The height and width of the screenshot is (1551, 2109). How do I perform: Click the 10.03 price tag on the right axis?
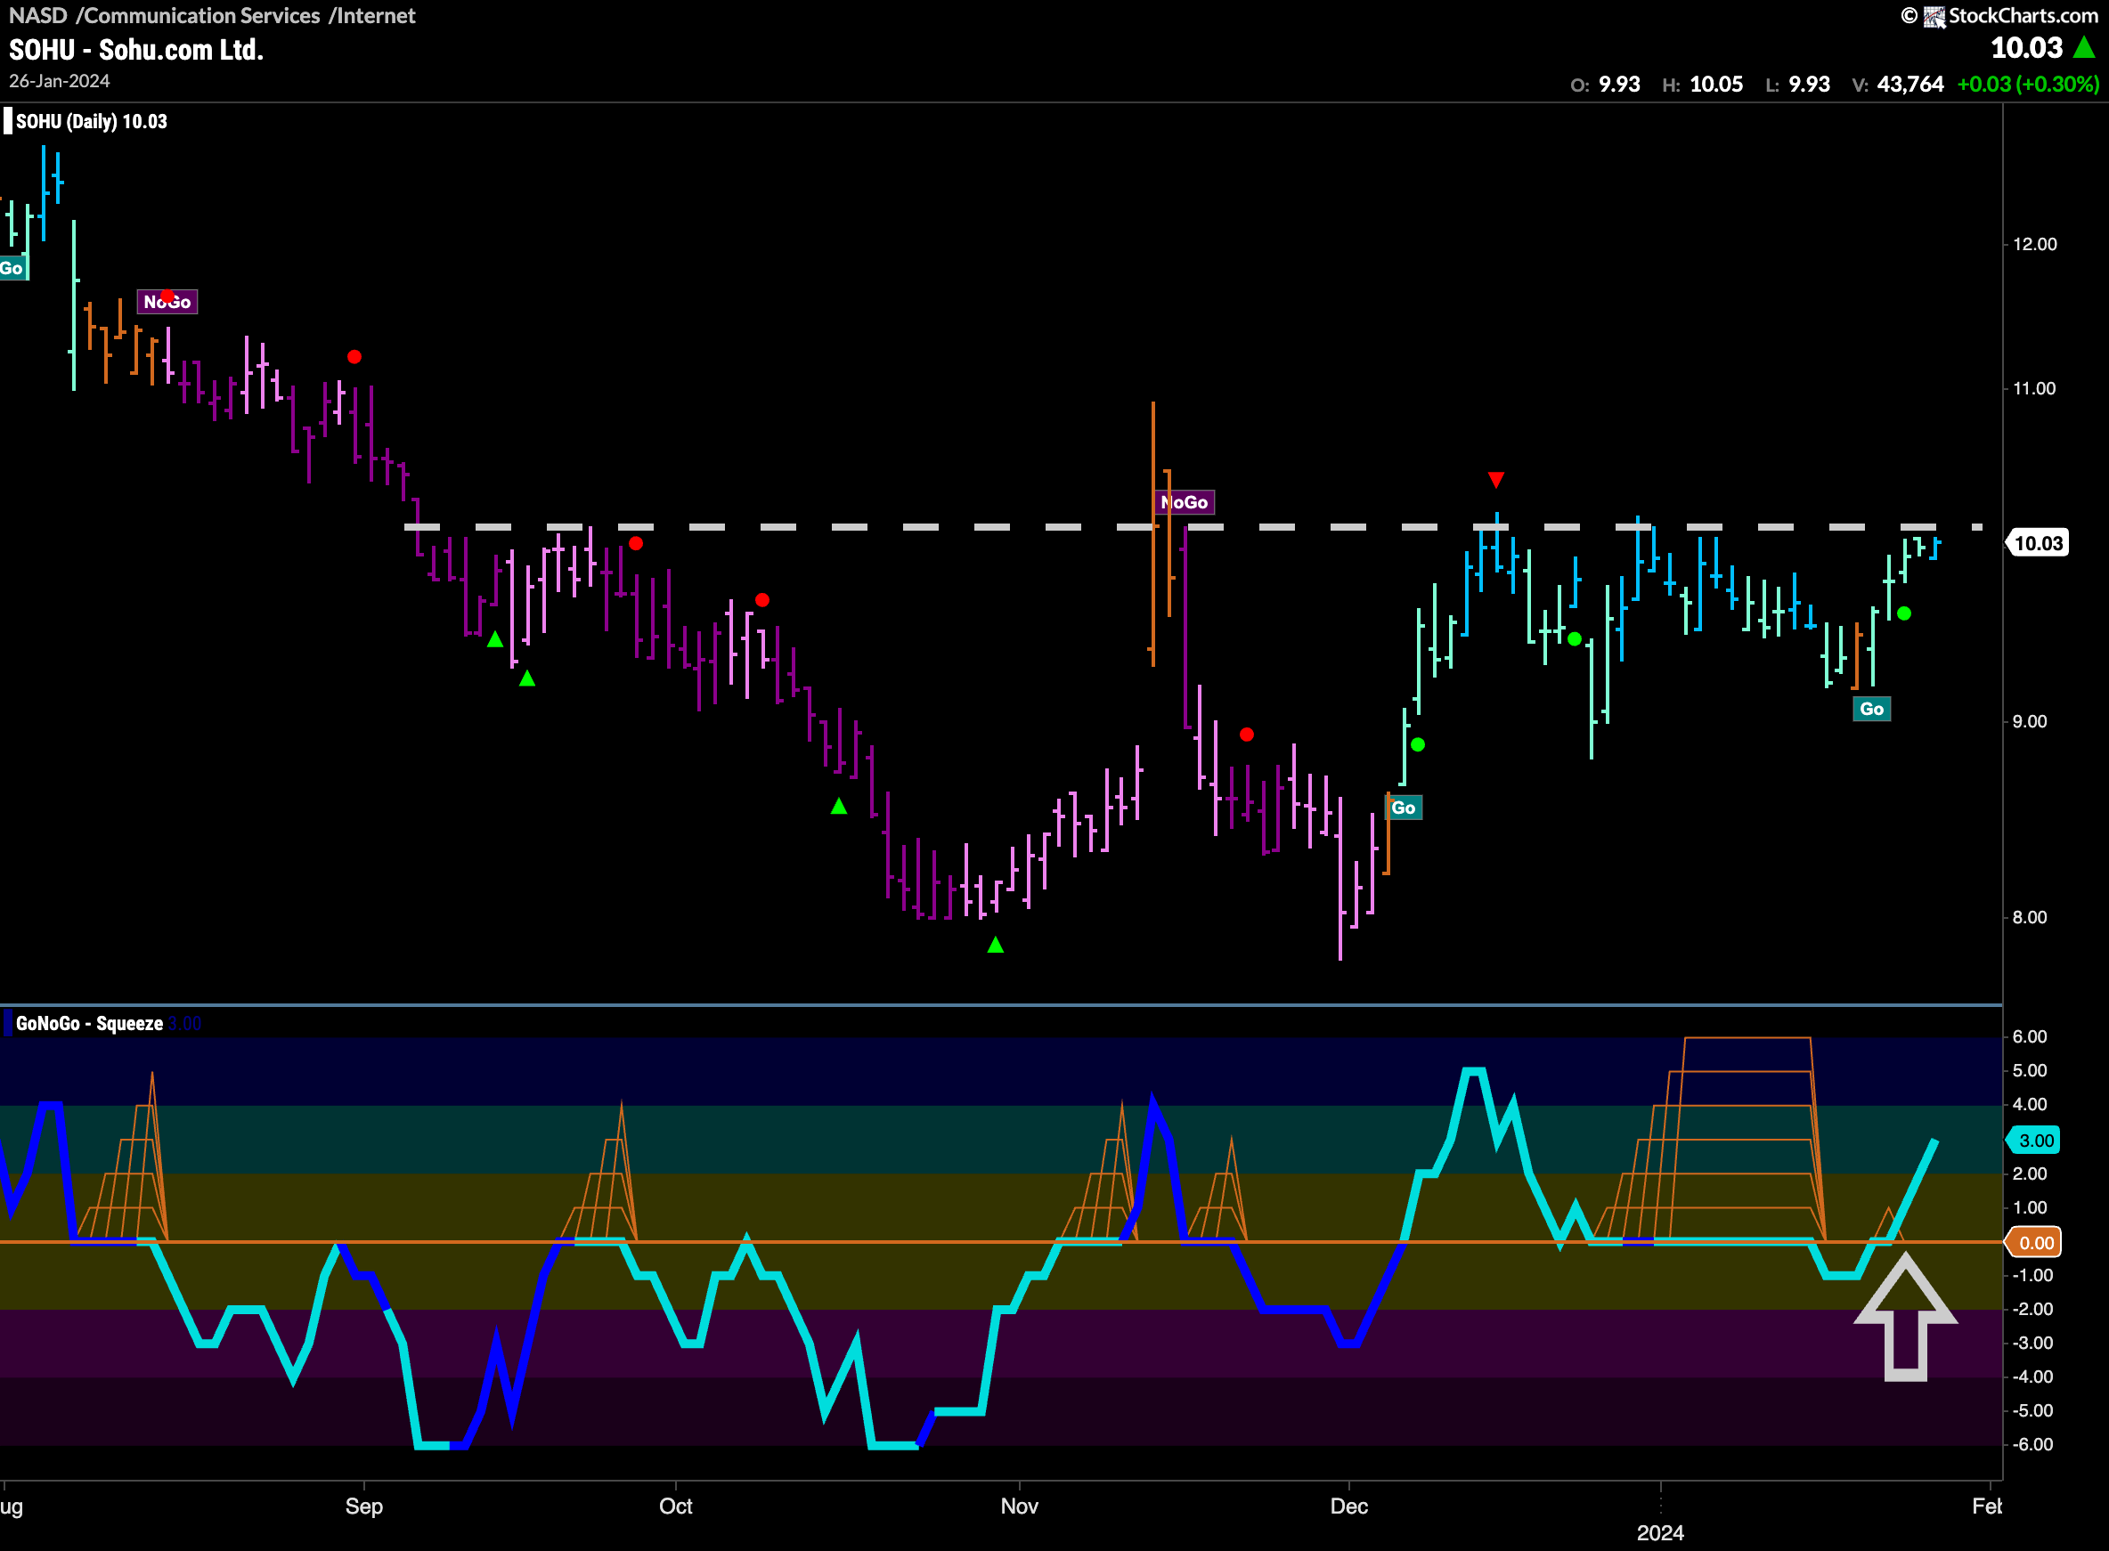pyautogui.click(x=2037, y=542)
